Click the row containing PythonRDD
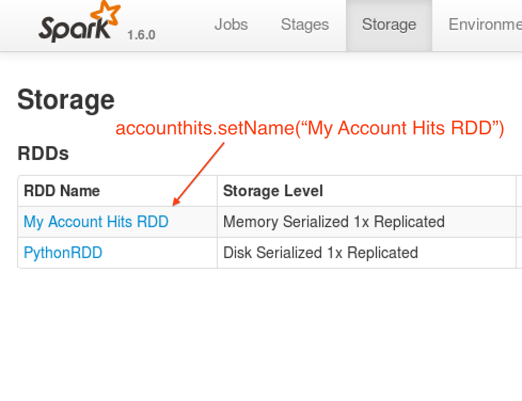 coord(213,252)
